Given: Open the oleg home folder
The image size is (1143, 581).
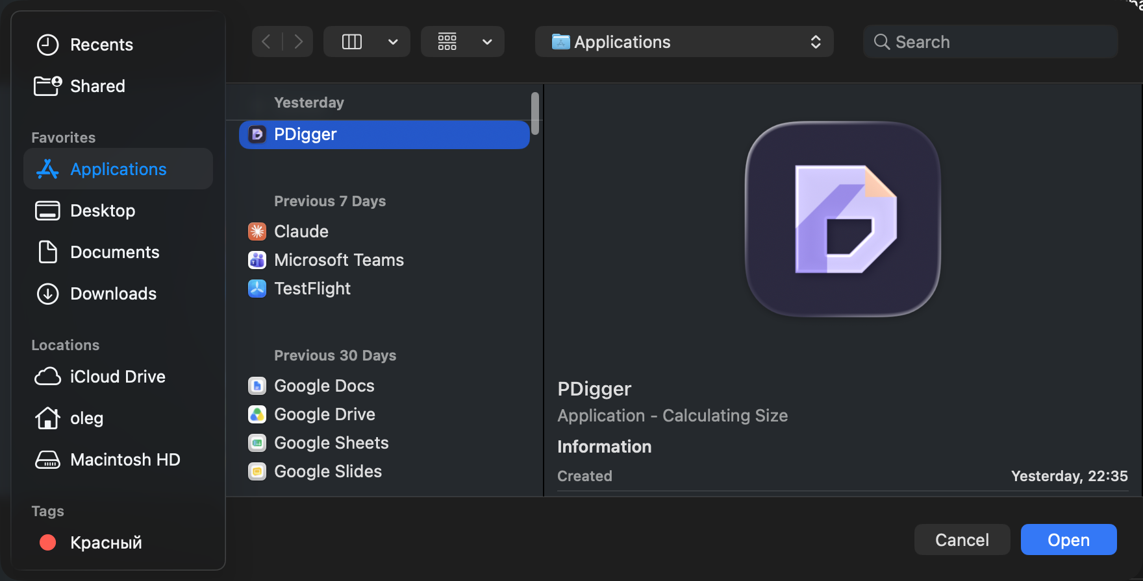Looking at the screenshot, I should (x=118, y=418).
